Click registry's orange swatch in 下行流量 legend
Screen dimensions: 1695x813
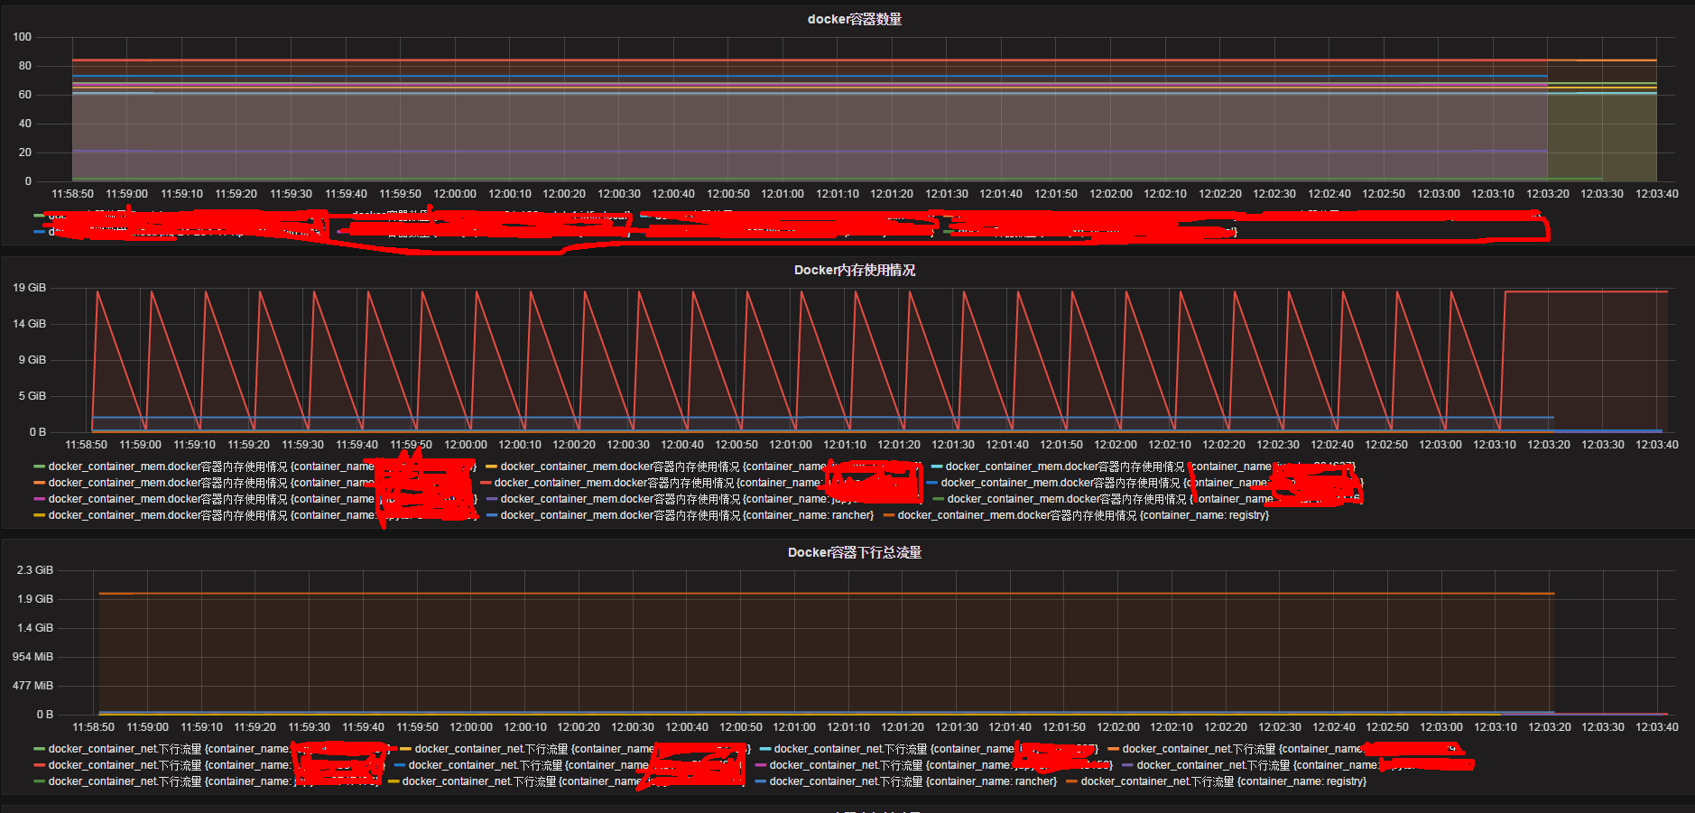pyautogui.click(x=1072, y=781)
